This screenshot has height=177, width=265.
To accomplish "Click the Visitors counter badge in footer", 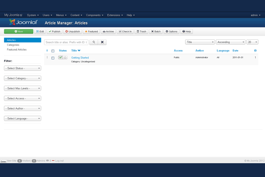I will pos(19,161).
